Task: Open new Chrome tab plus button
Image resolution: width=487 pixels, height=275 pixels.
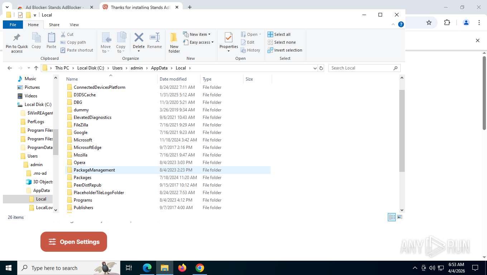Action: point(190,7)
